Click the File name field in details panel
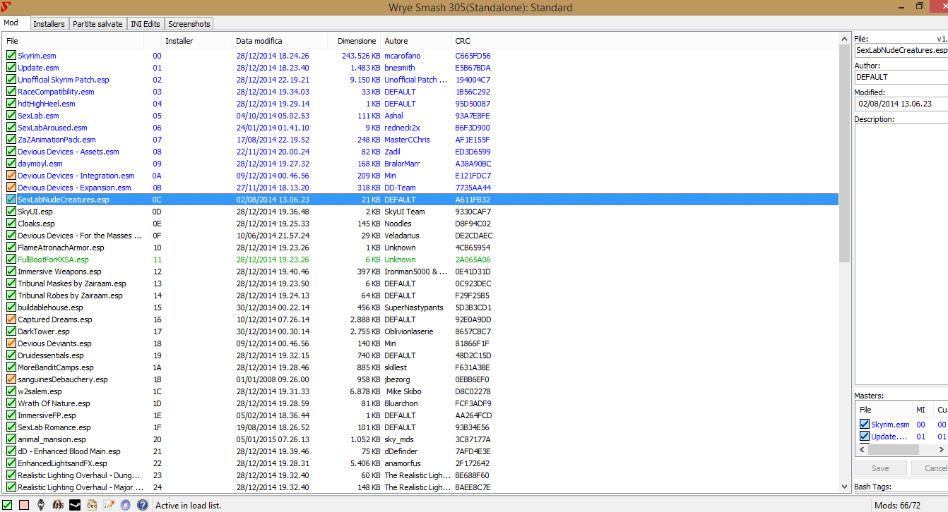The height and width of the screenshot is (512, 948). pyautogui.click(x=901, y=51)
